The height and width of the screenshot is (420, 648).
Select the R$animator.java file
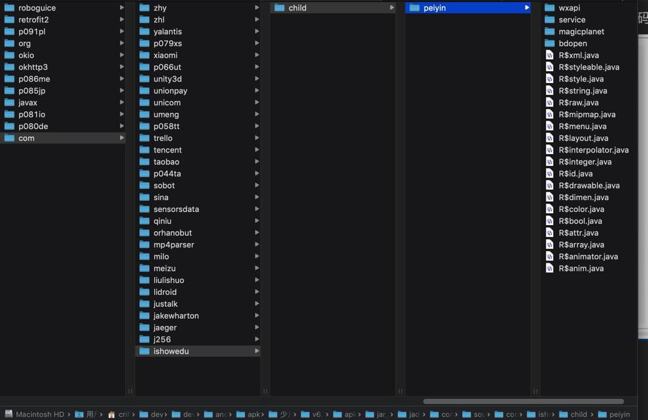[x=588, y=257]
